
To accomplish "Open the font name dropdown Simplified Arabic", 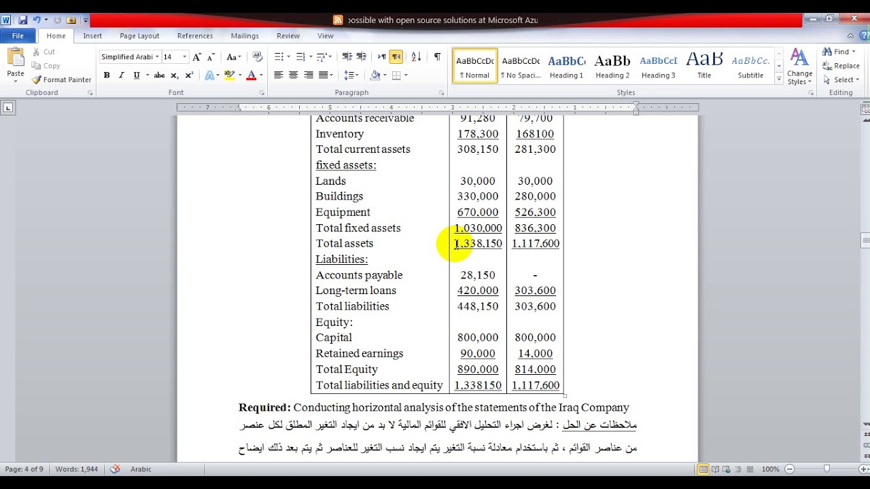I will (157, 57).
